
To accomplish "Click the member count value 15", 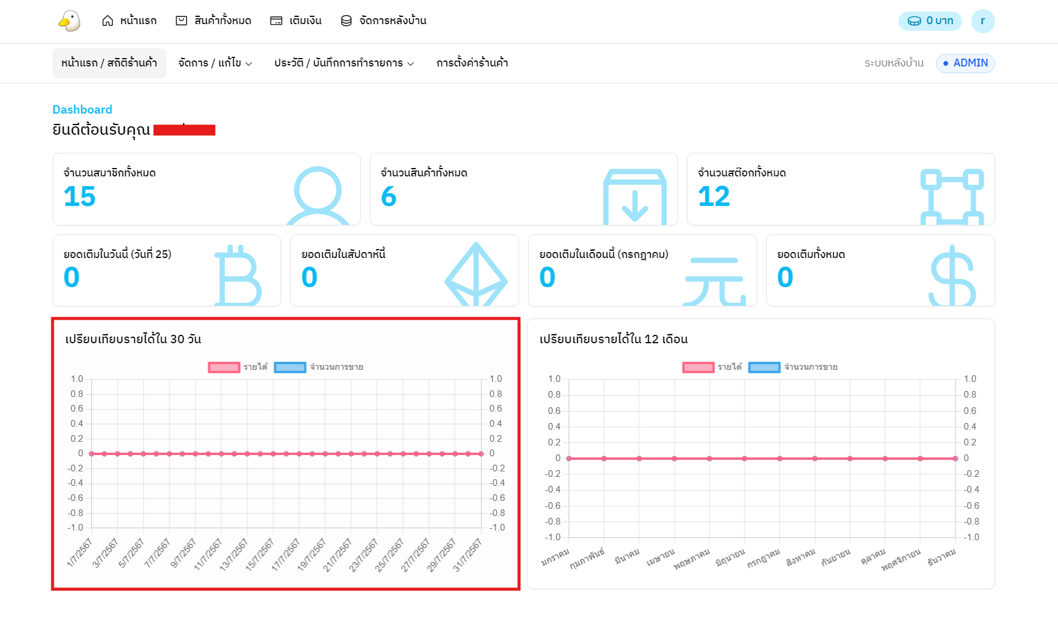I will point(80,196).
